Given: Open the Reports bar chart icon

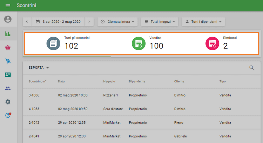Looking at the screenshot, I should coord(8,34).
